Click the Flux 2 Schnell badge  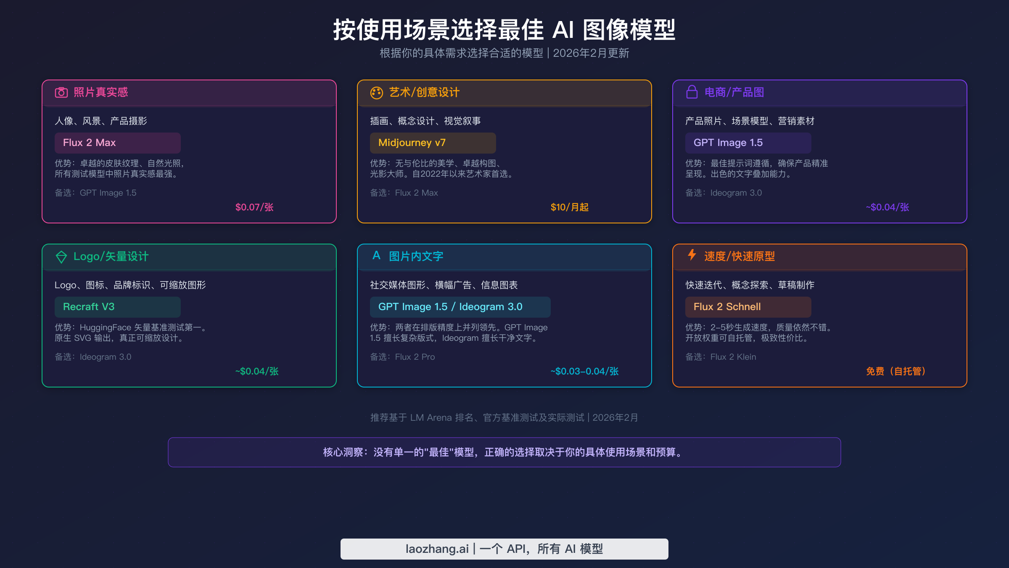(748, 307)
